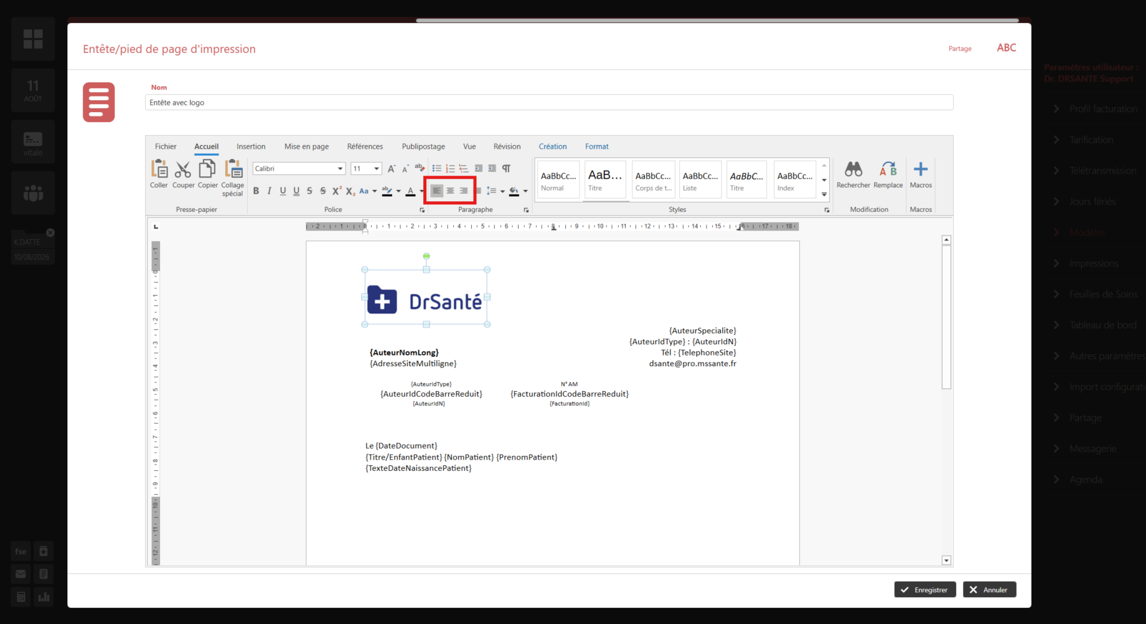Increase font size with large A icon

[x=391, y=169]
